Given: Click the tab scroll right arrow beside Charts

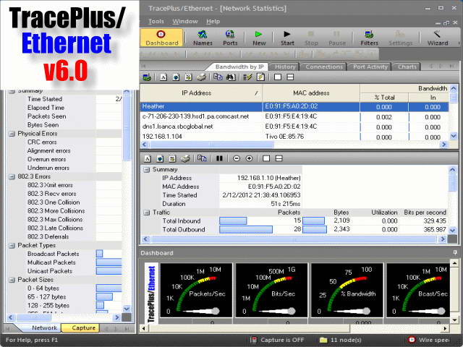Looking at the screenshot, I should point(441,67).
